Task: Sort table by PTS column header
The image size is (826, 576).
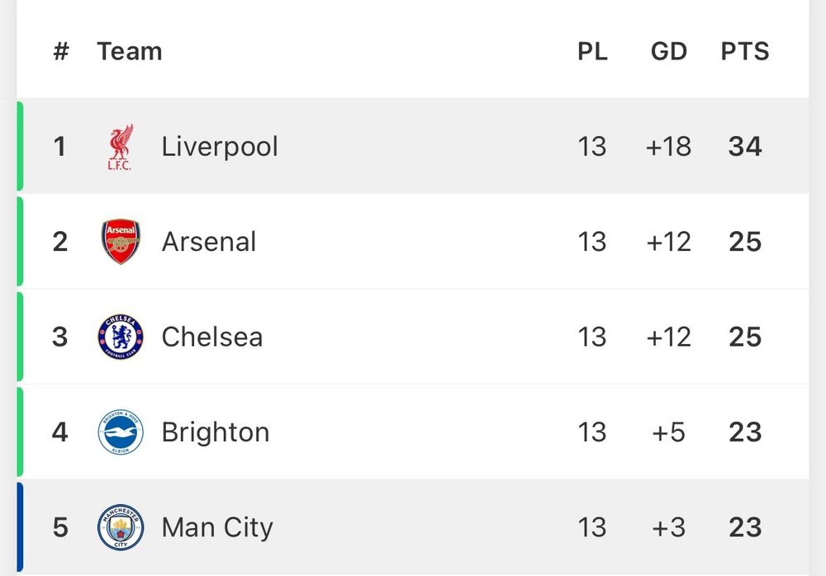Action: pos(745,52)
